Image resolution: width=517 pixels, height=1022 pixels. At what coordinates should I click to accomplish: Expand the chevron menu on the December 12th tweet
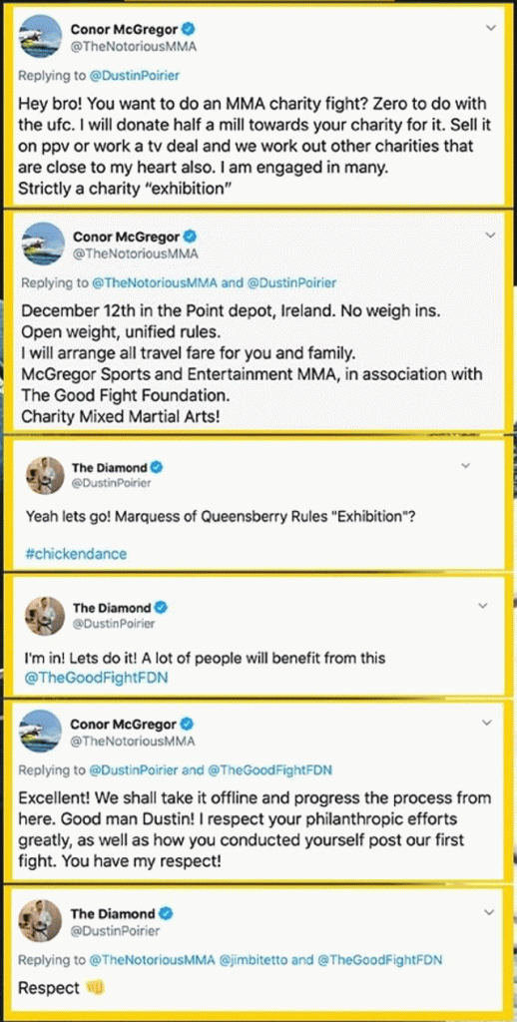click(492, 234)
